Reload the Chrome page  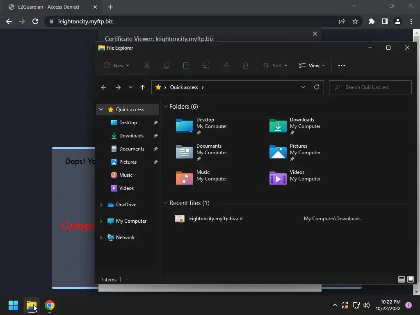(x=35, y=21)
